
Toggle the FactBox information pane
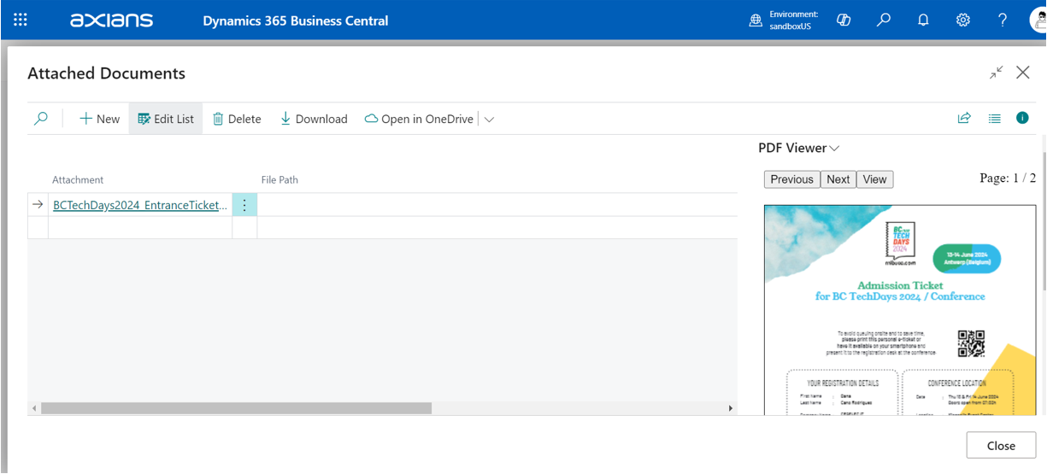[x=1022, y=119]
